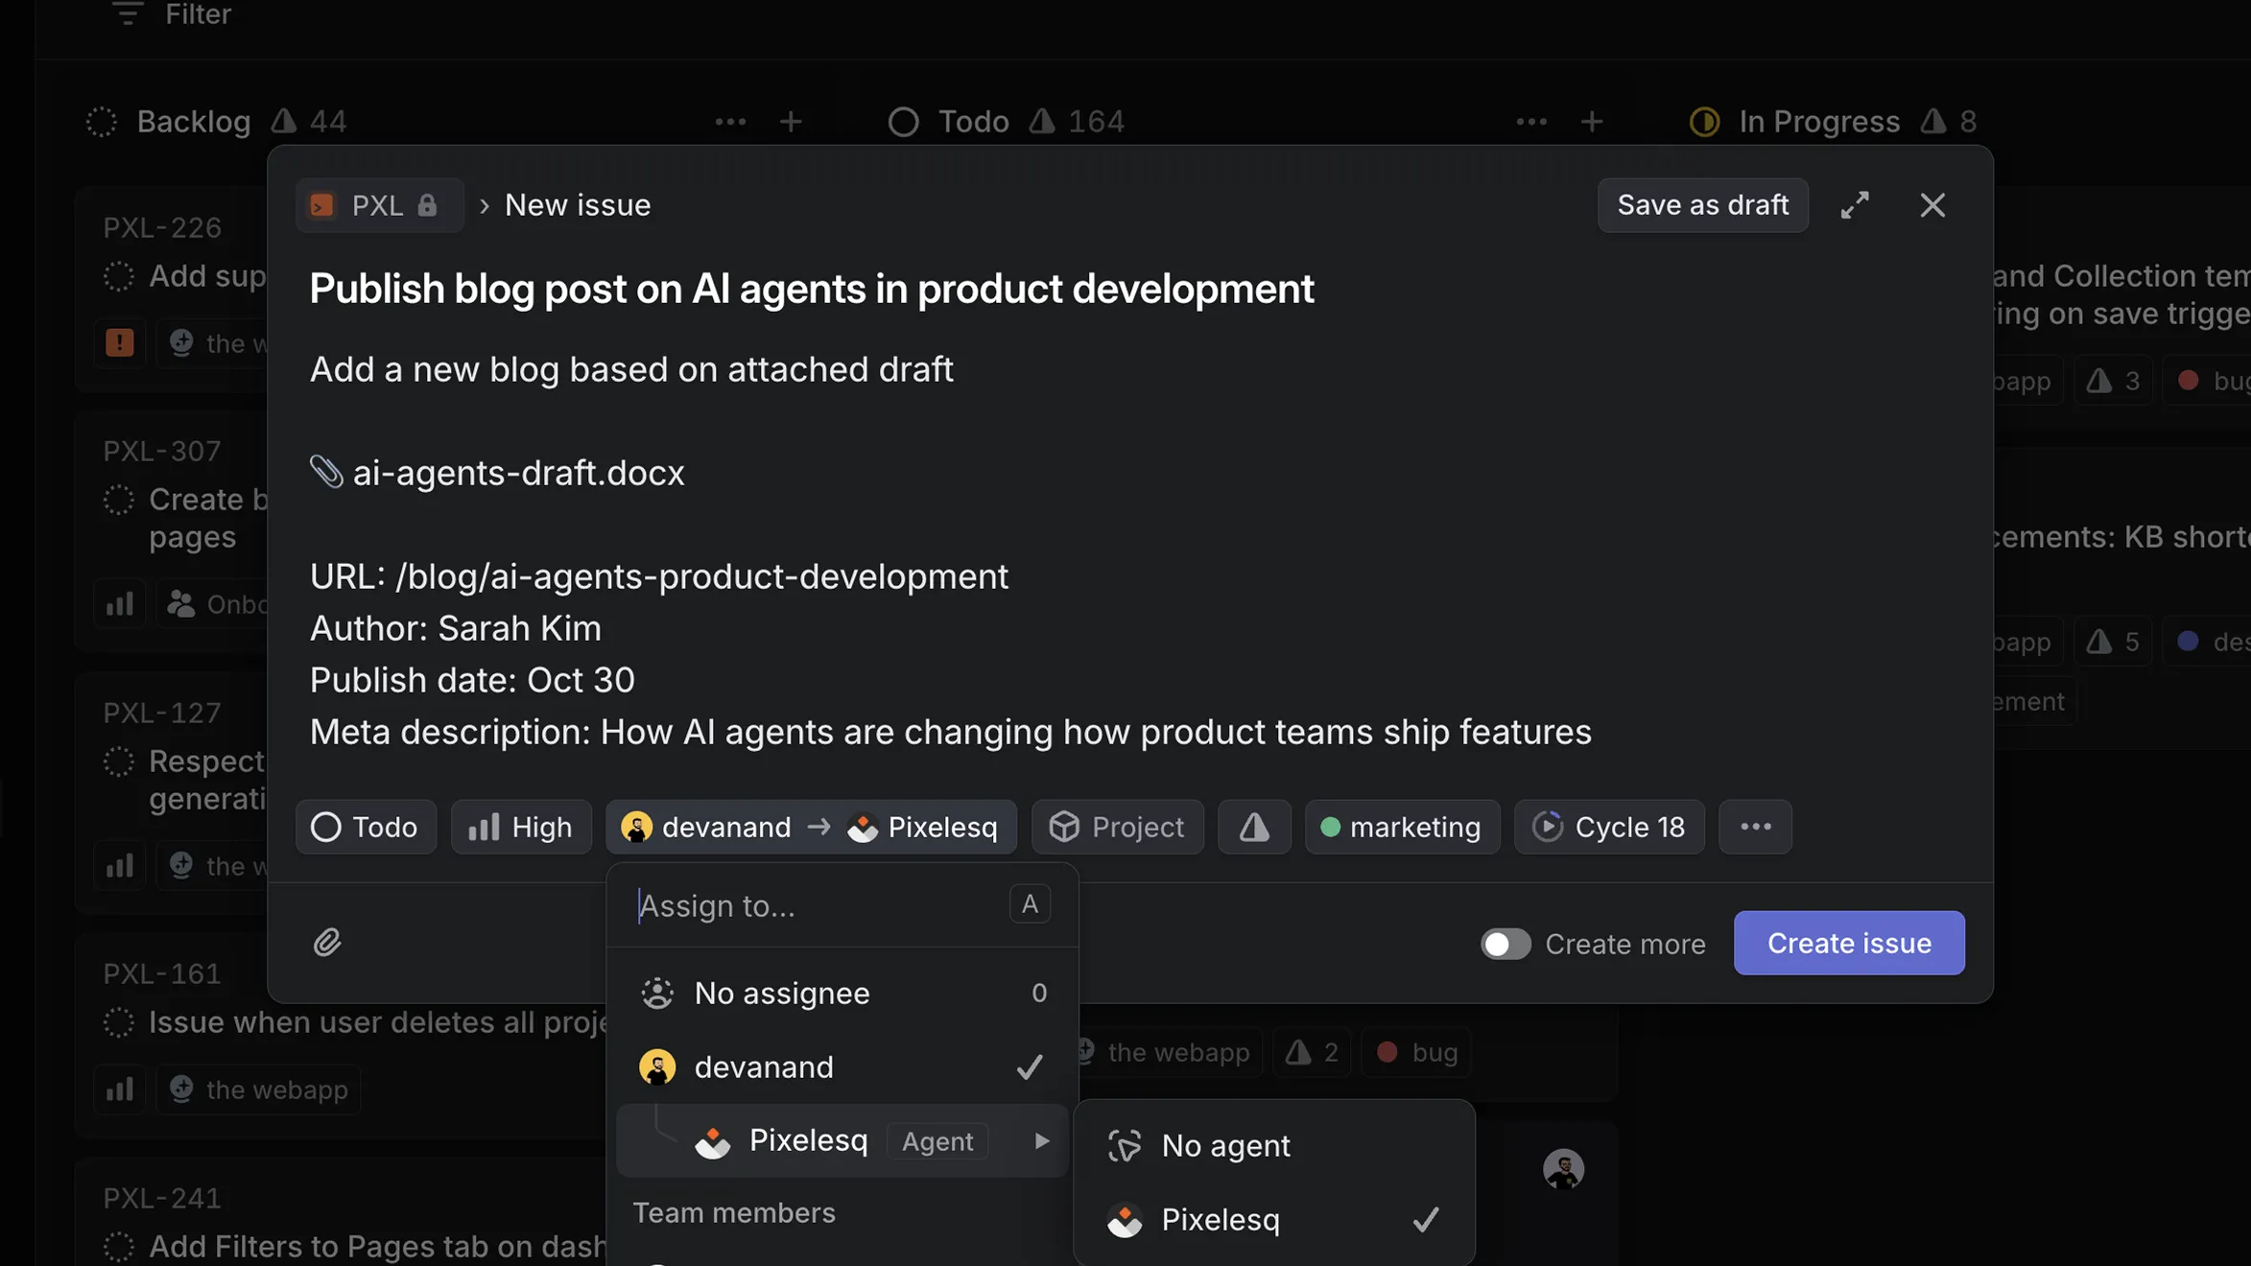Click the plus icon in Todo column
Image resolution: width=2251 pixels, height=1266 pixels.
(x=1592, y=122)
